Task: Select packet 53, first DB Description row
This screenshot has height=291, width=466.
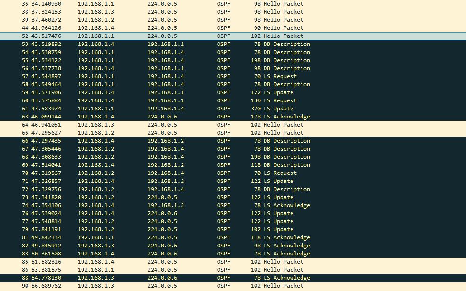Action: coord(142,44)
